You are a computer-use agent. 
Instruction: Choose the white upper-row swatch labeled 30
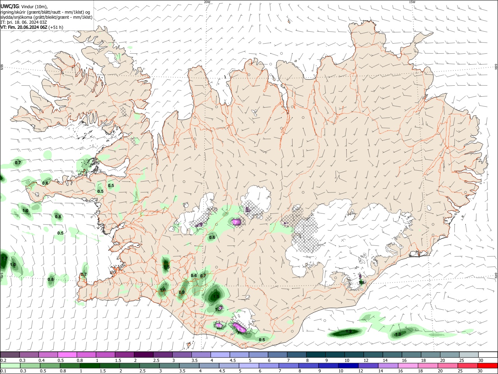pyautogui.click(x=487, y=355)
